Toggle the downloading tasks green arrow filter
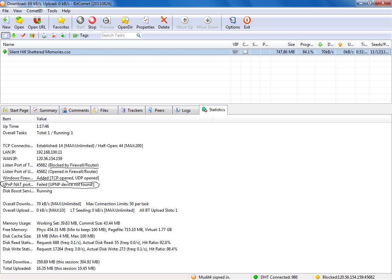This screenshot has height=280, width=392. coord(14,35)
